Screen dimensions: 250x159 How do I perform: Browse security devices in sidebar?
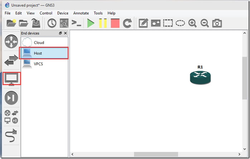11,98
